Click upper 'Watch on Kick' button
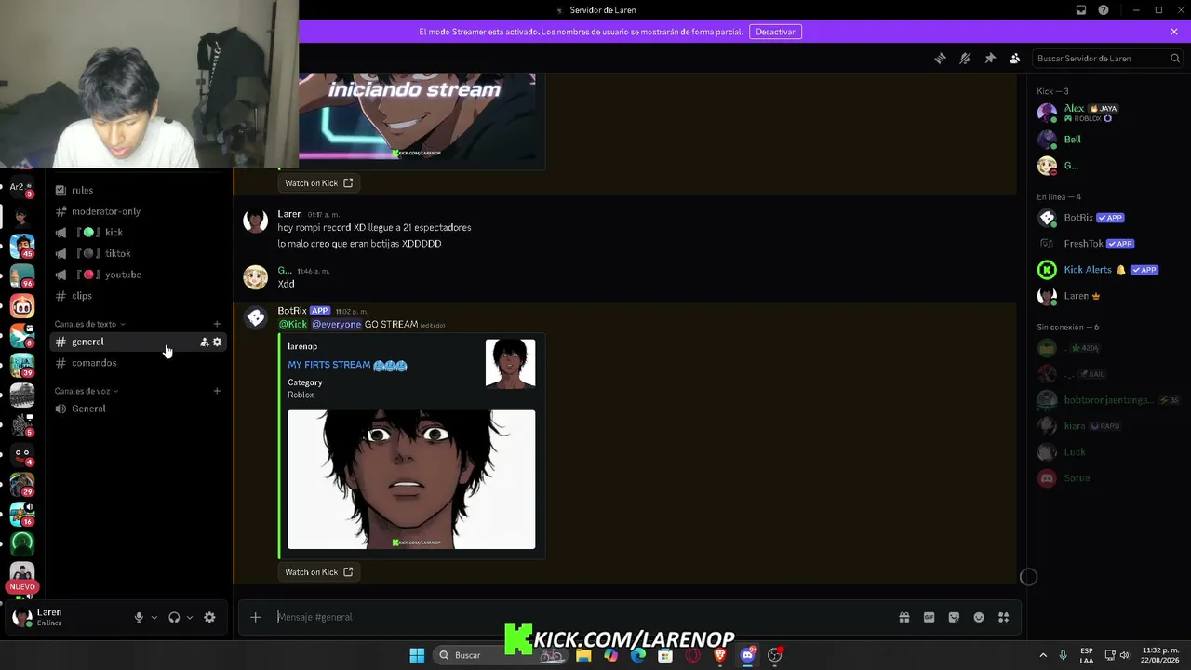This screenshot has width=1191, height=670. coord(319,183)
